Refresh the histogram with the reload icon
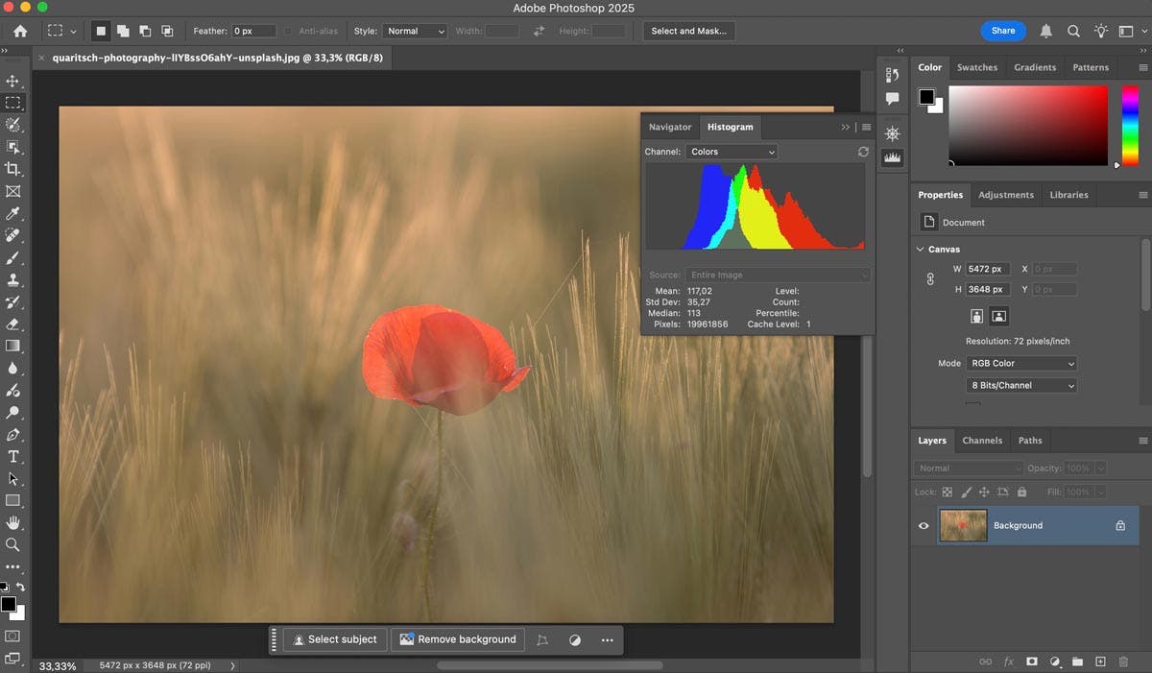This screenshot has height=673, width=1152. pos(863,151)
